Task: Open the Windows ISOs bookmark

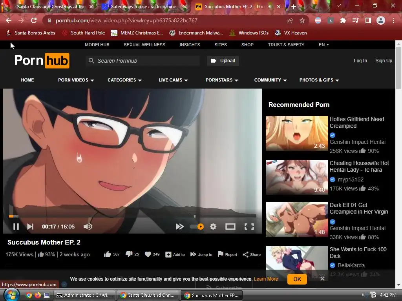Action: click(x=249, y=33)
